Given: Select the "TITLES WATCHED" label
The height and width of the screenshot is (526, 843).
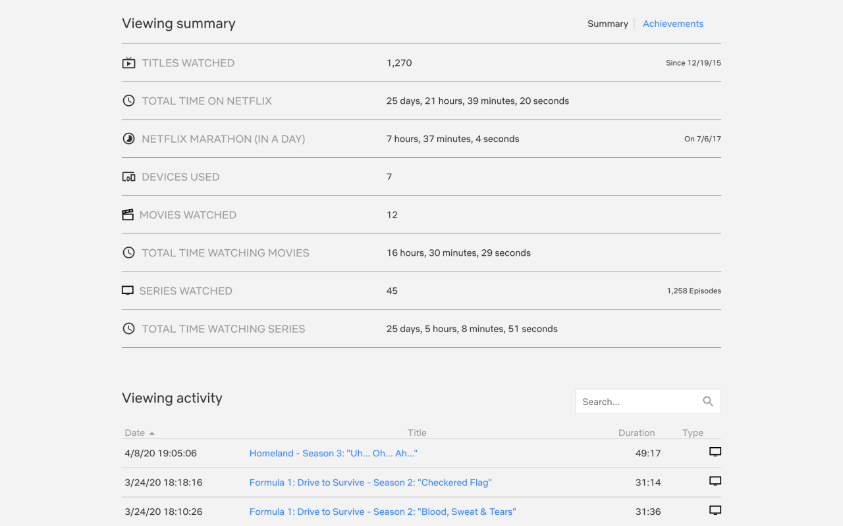Looking at the screenshot, I should coord(188,63).
